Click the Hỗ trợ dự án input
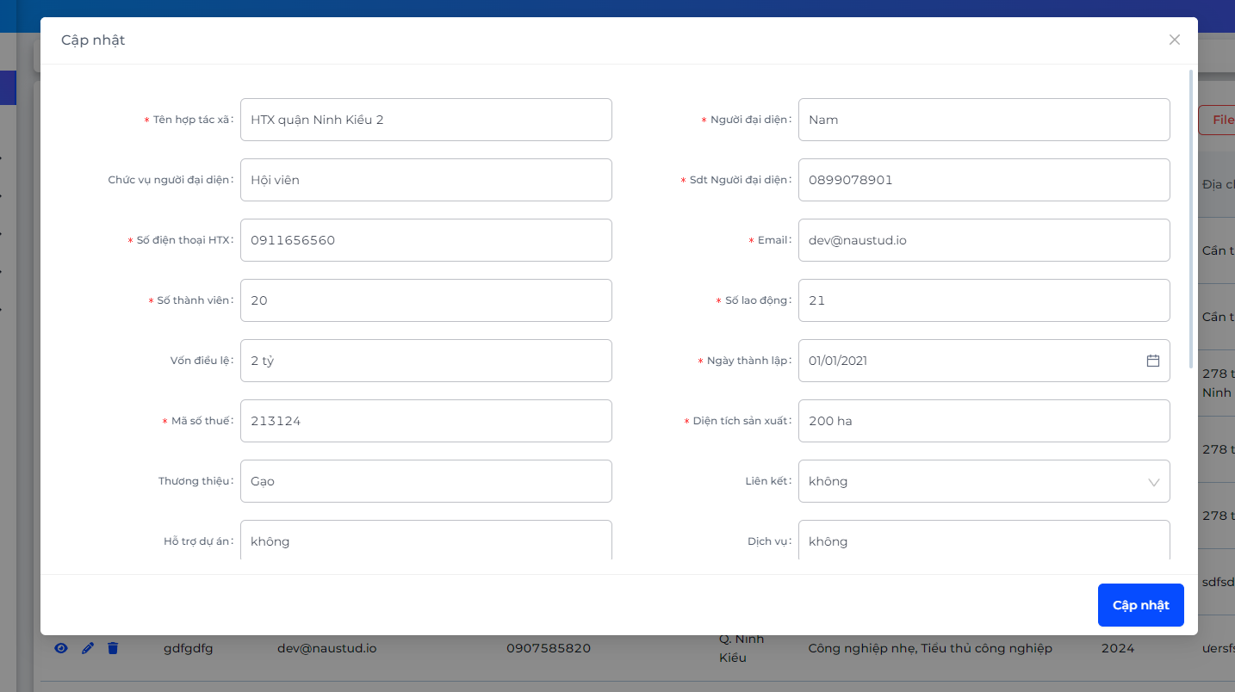The height and width of the screenshot is (692, 1235). 426,540
